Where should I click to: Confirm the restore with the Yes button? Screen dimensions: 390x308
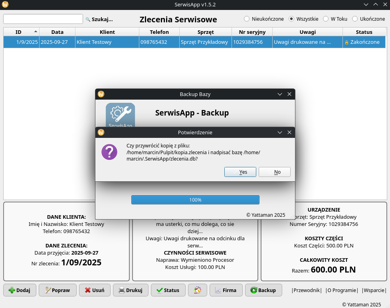240,172
